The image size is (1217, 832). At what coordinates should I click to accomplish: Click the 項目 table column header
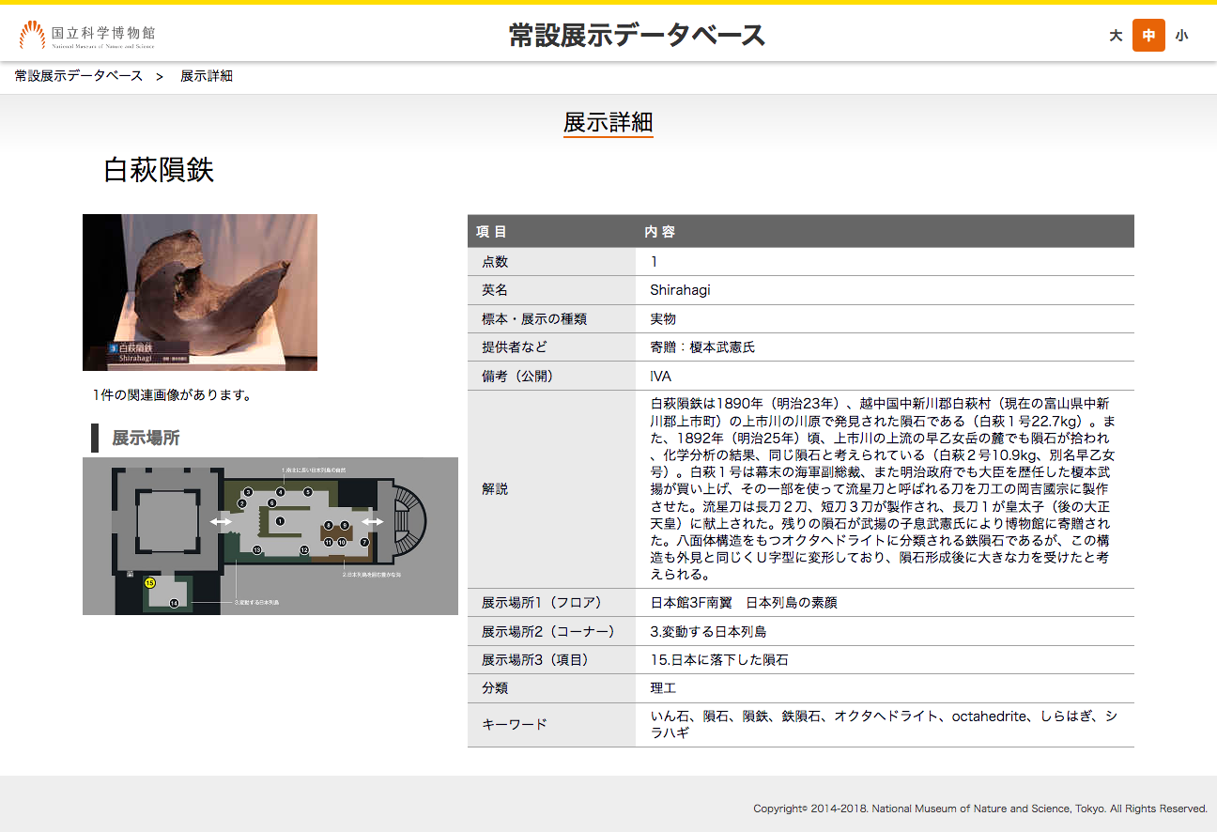491,231
